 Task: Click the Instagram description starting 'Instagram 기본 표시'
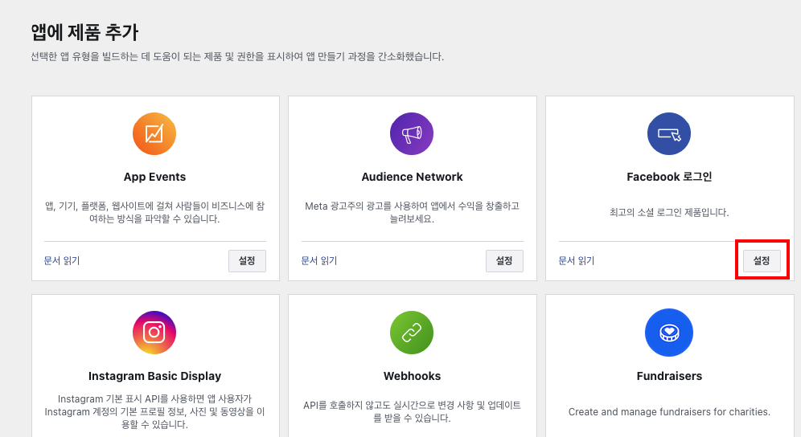tap(154, 411)
